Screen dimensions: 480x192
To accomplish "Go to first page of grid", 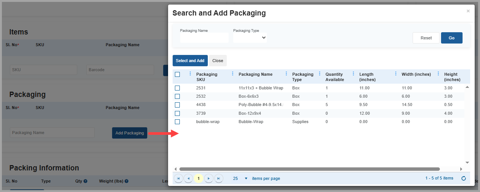I will tap(178, 178).
